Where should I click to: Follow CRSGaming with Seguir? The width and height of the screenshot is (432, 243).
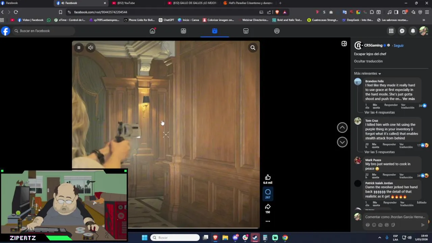[x=399, y=46]
